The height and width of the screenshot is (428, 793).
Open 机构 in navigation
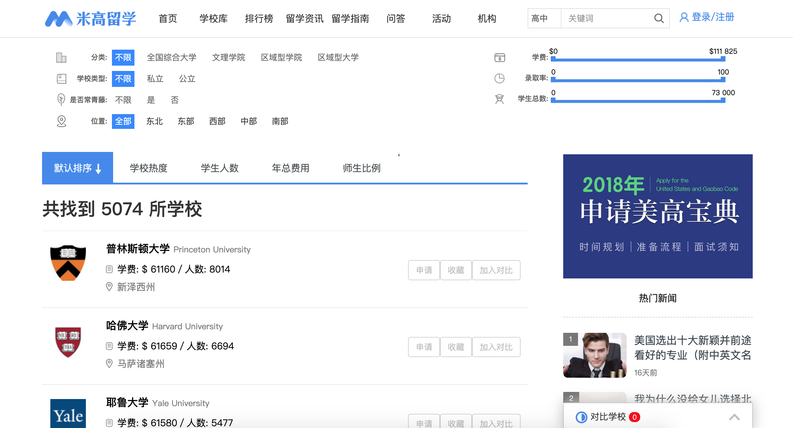pyautogui.click(x=487, y=18)
